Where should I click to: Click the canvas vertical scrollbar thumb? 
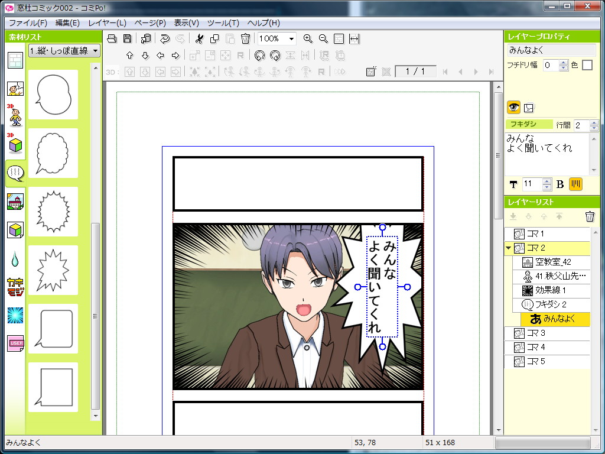[x=498, y=154]
